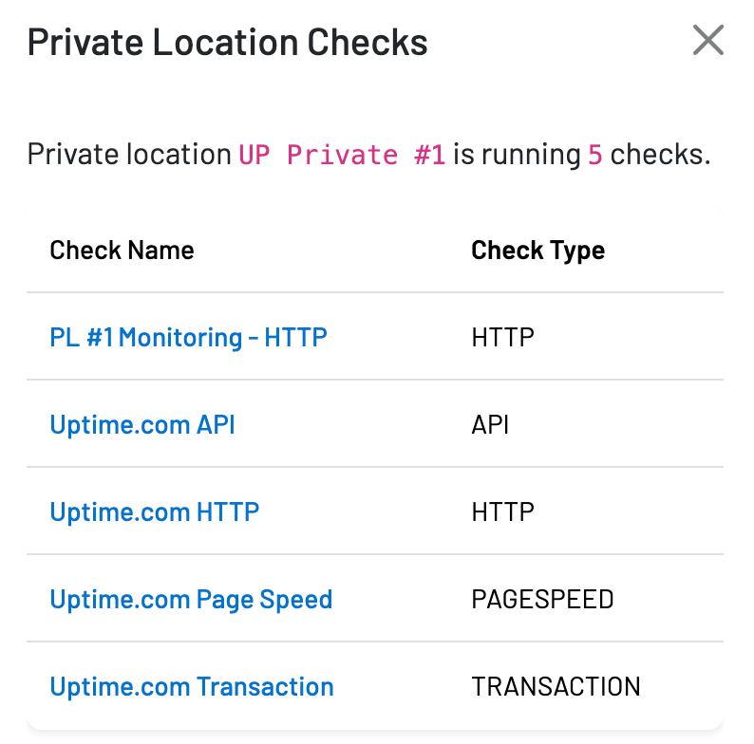754x744 pixels.
Task: Select the HTTP type of PL #1 Monitoring
Action: tap(502, 337)
